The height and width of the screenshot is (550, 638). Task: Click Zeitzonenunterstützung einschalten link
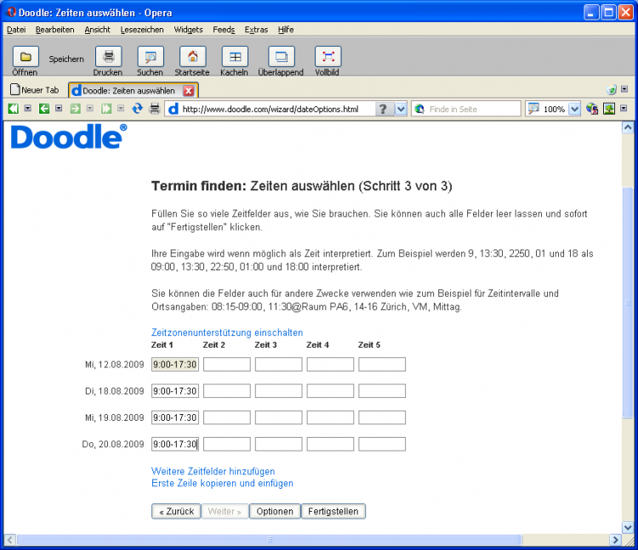coord(227,332)
